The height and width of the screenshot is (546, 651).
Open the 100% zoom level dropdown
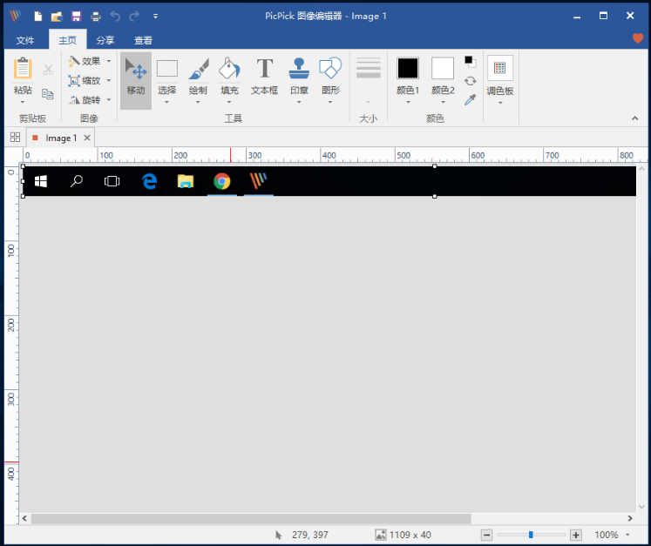tap(628, 535)
